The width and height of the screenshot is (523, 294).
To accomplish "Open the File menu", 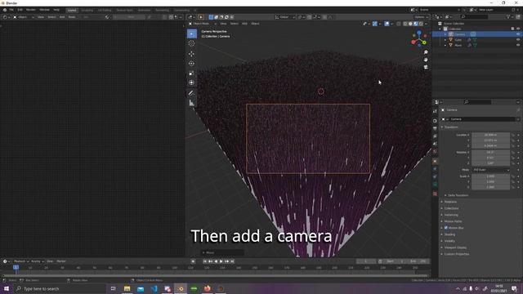I will (x=11, y=10).
